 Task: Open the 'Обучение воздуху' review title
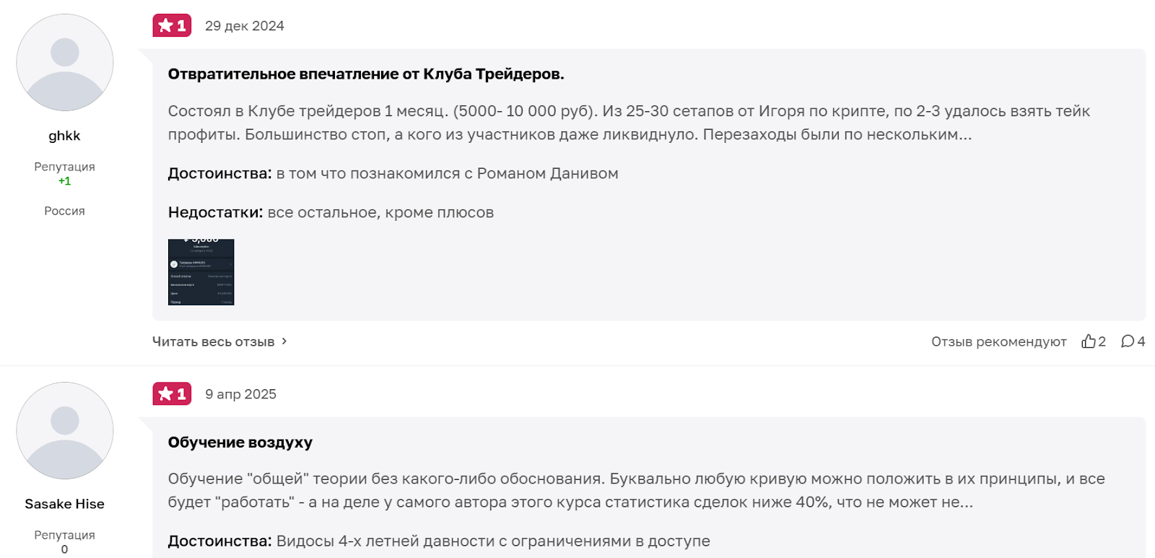(240, 443)
